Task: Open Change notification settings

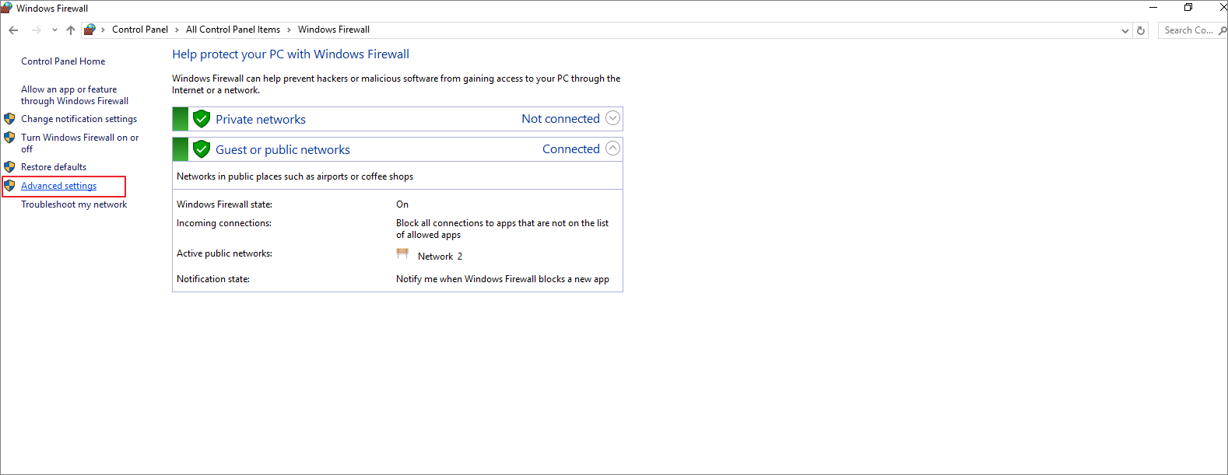Action: click(x=79, y=119)
